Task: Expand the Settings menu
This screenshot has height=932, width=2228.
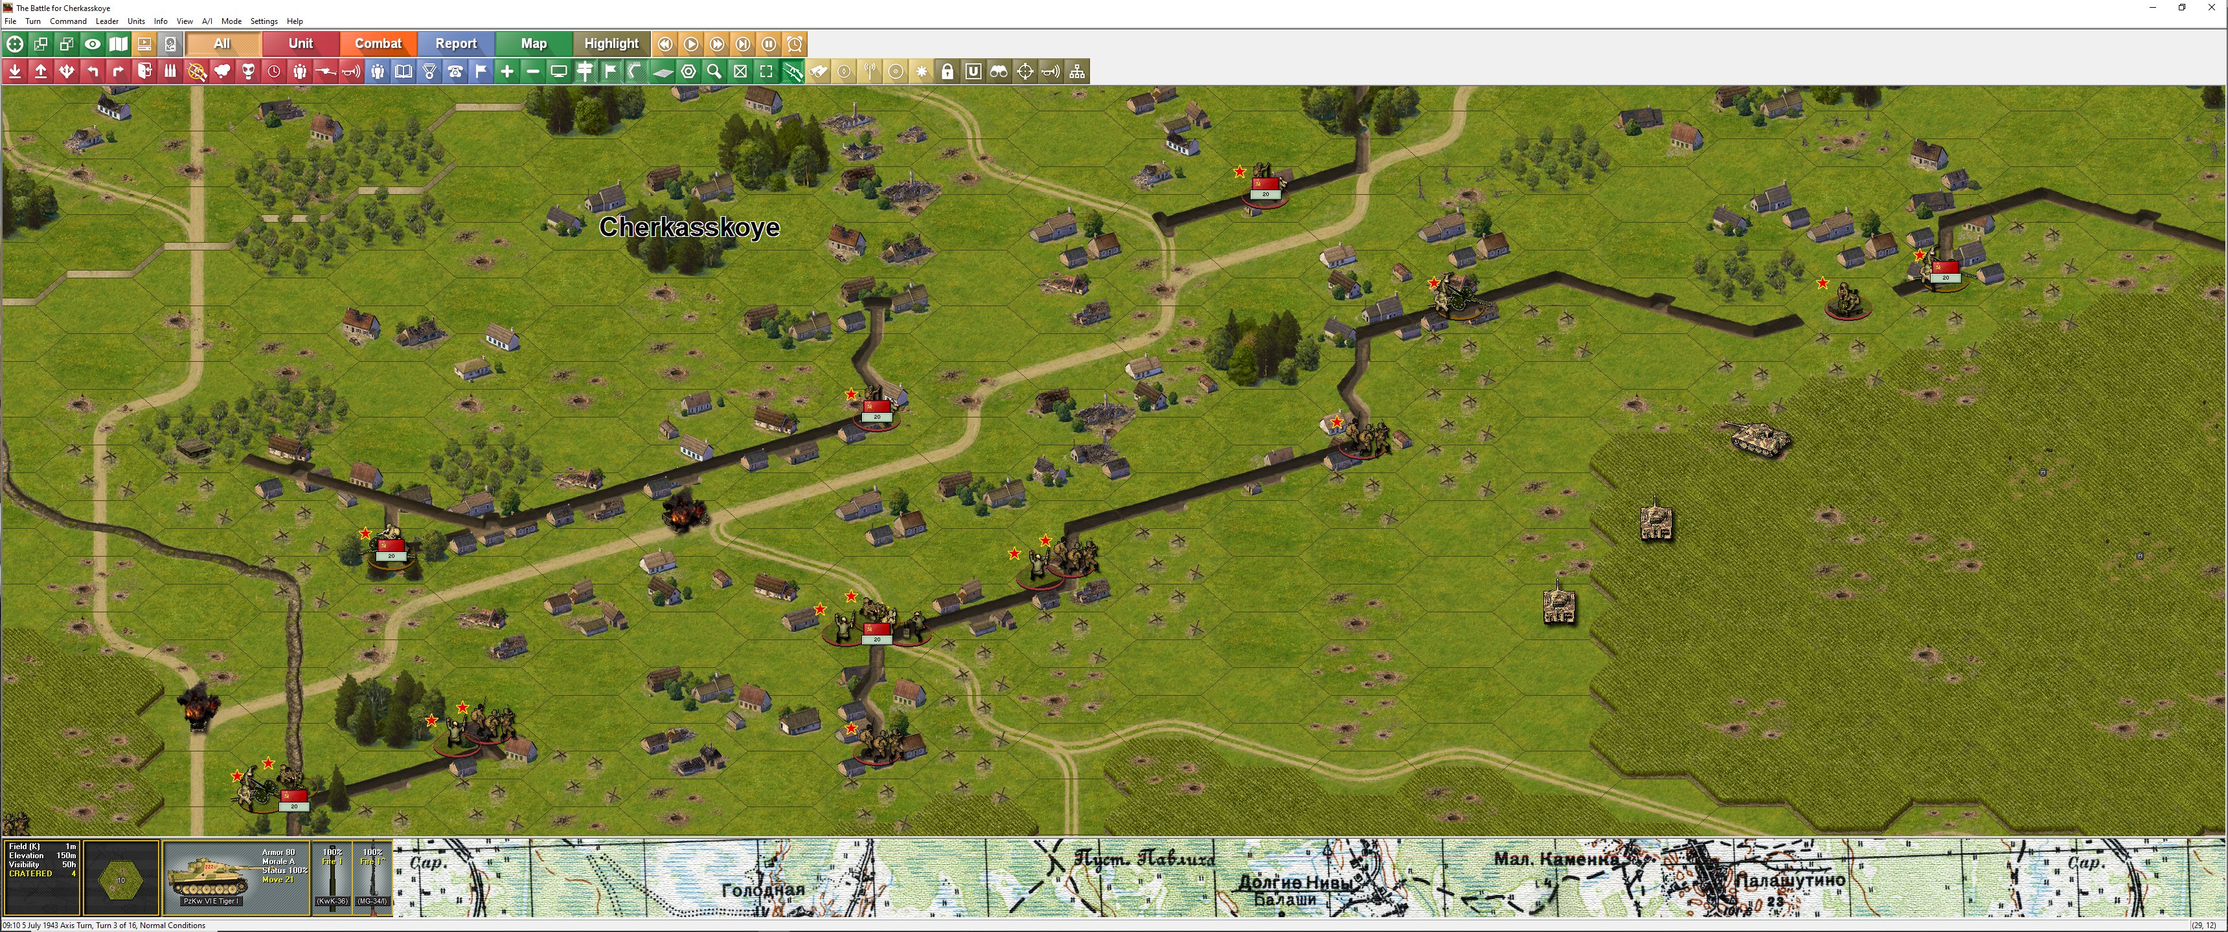Action: click(264, 21)
